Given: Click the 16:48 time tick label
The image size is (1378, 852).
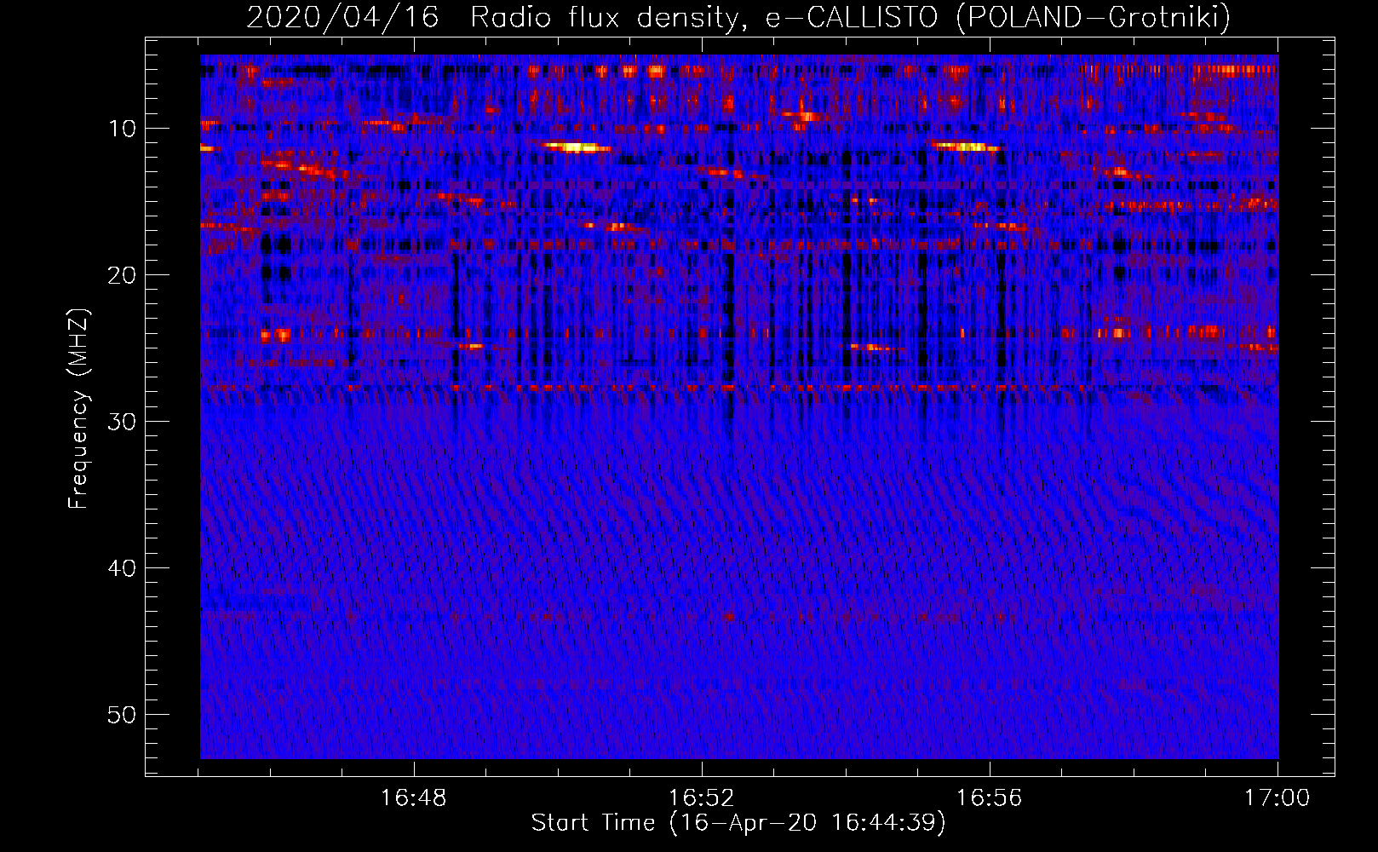Looking at the screenshot, I should (x=413, y=798).
